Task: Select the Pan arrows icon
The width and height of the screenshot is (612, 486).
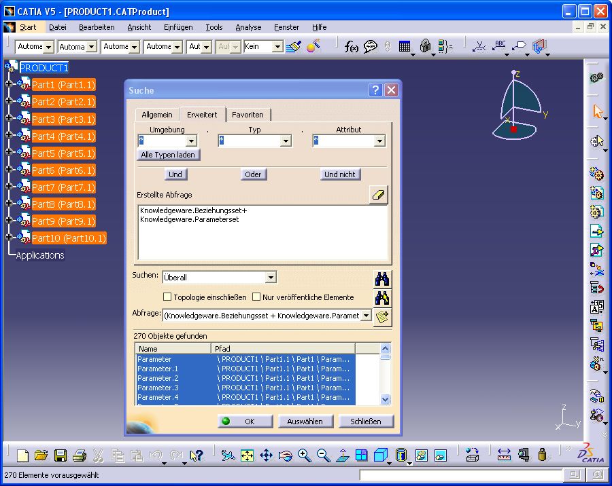Action: pyautogui.click(x=266, y=455)
